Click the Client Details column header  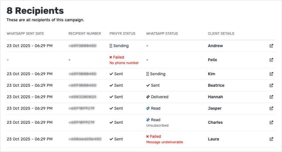point(221,34)
